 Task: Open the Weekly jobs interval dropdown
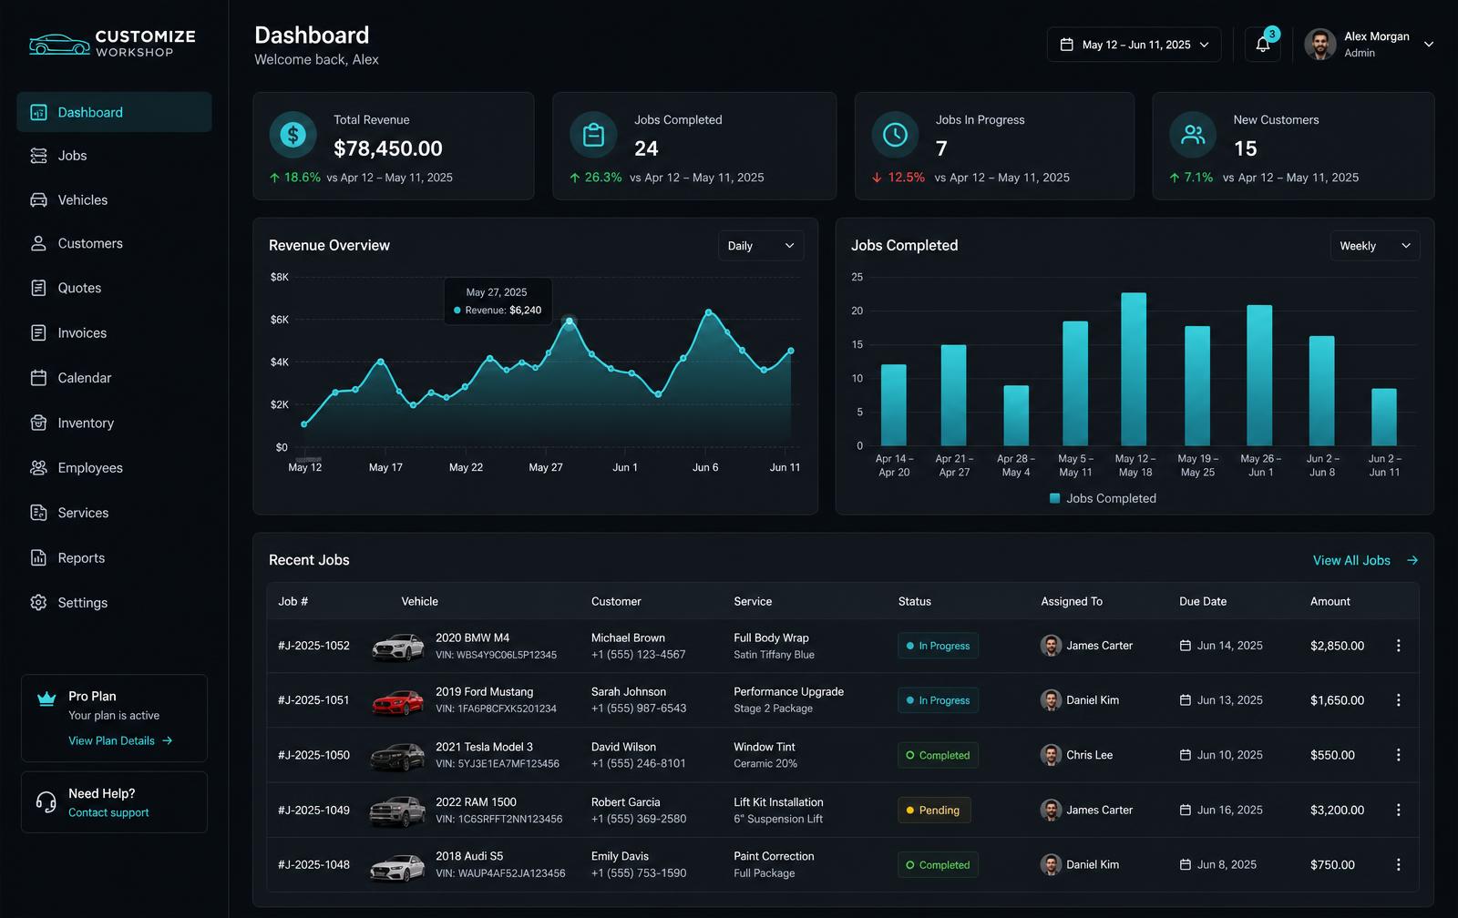click(1375, 246)
